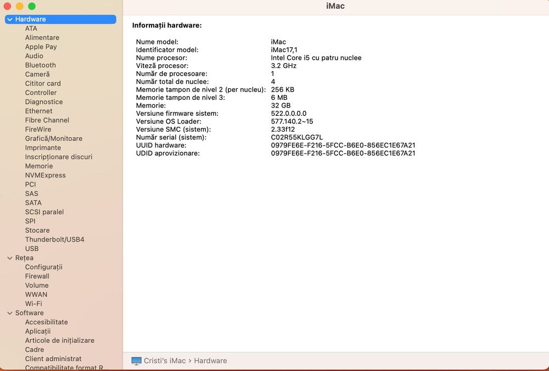Click the 256 KB level 2 cache value

(x=283, y=89)
